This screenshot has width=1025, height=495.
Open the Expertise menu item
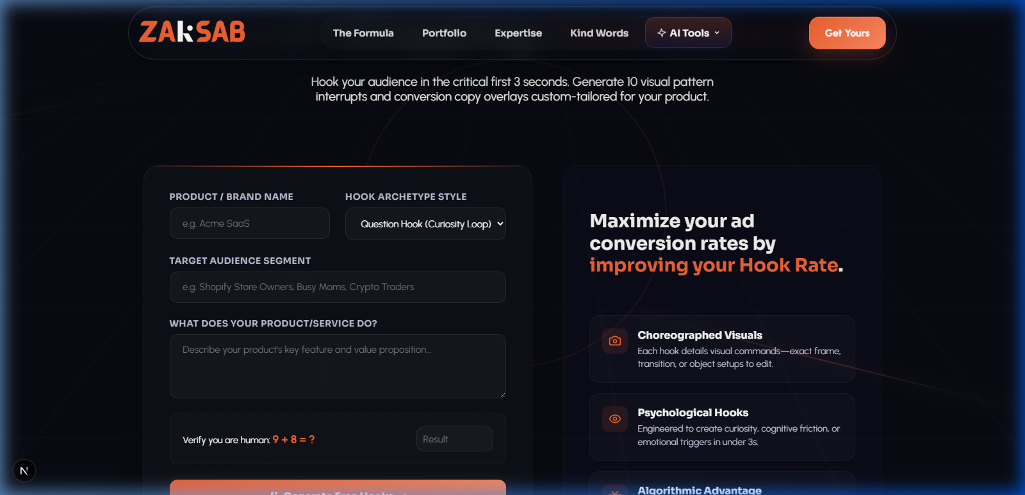click(x=518, y=33)
